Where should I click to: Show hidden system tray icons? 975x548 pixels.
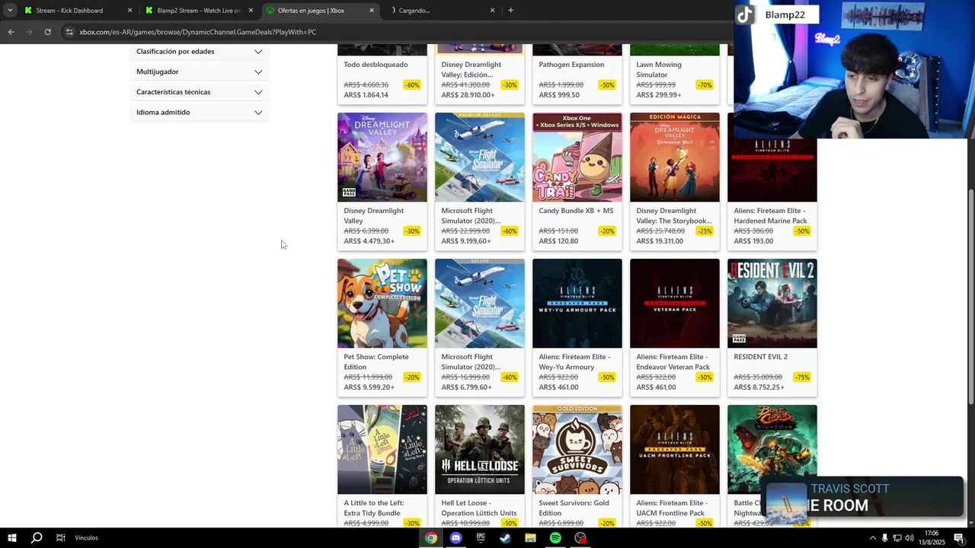click(x=872, y=538)
